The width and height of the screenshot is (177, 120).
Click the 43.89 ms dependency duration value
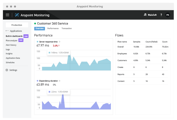point(43,84)
